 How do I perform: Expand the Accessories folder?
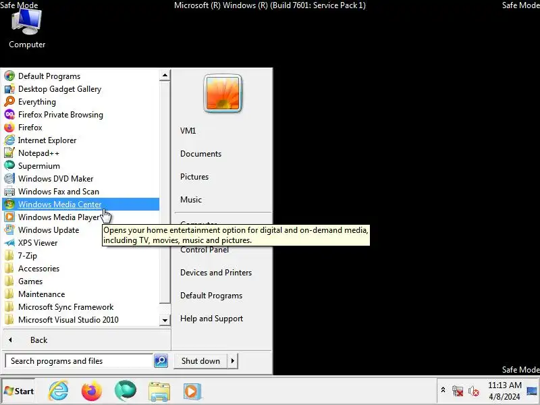click(x=80, y=268)
